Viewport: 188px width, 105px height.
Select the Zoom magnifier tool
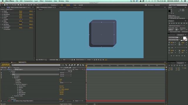click(7, 5)
